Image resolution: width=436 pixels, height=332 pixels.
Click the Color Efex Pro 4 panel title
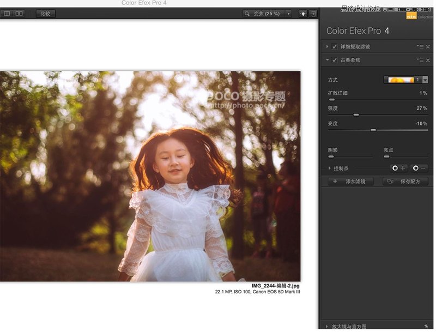pos(358,31)
